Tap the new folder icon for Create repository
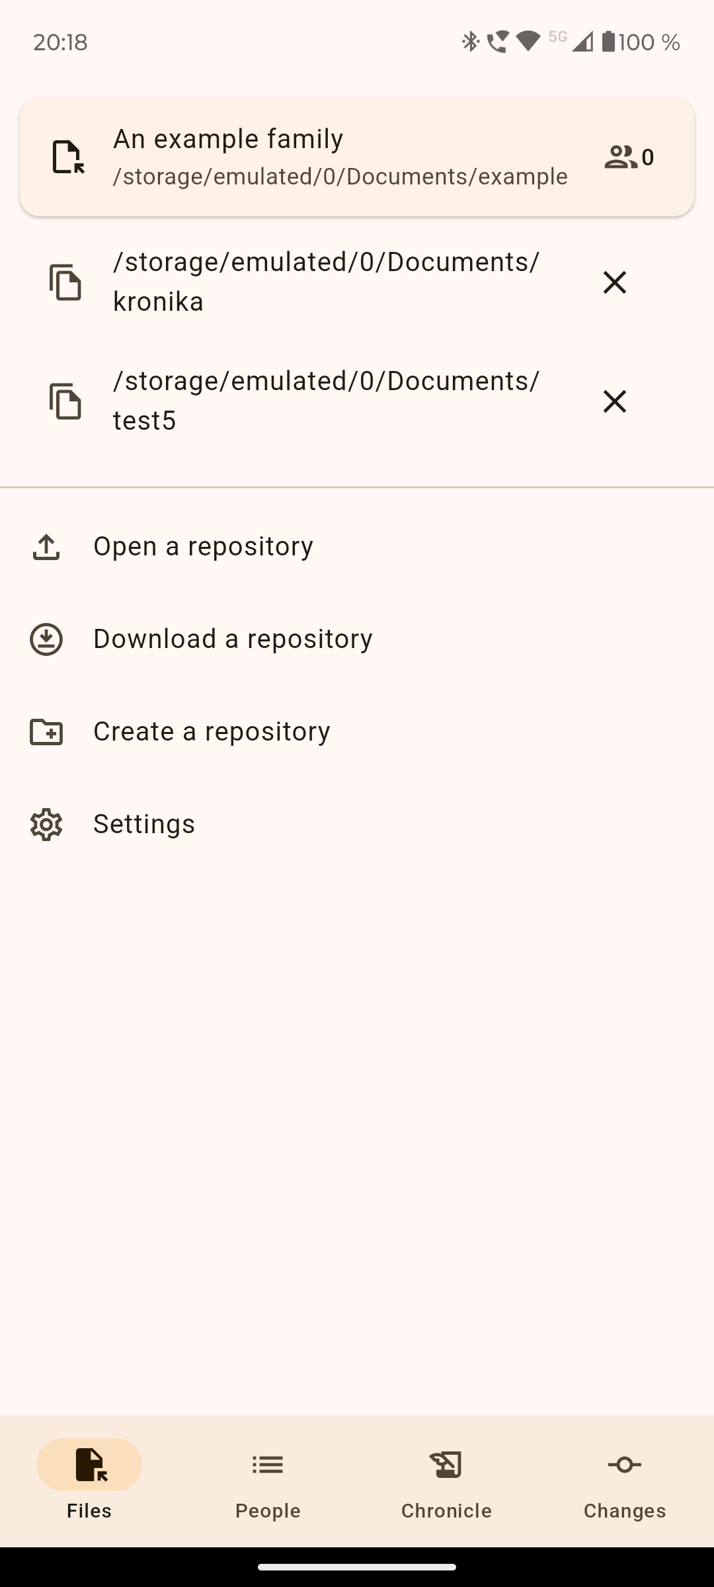This screenshot has height=1587, width=714. [x=46, y=732]
